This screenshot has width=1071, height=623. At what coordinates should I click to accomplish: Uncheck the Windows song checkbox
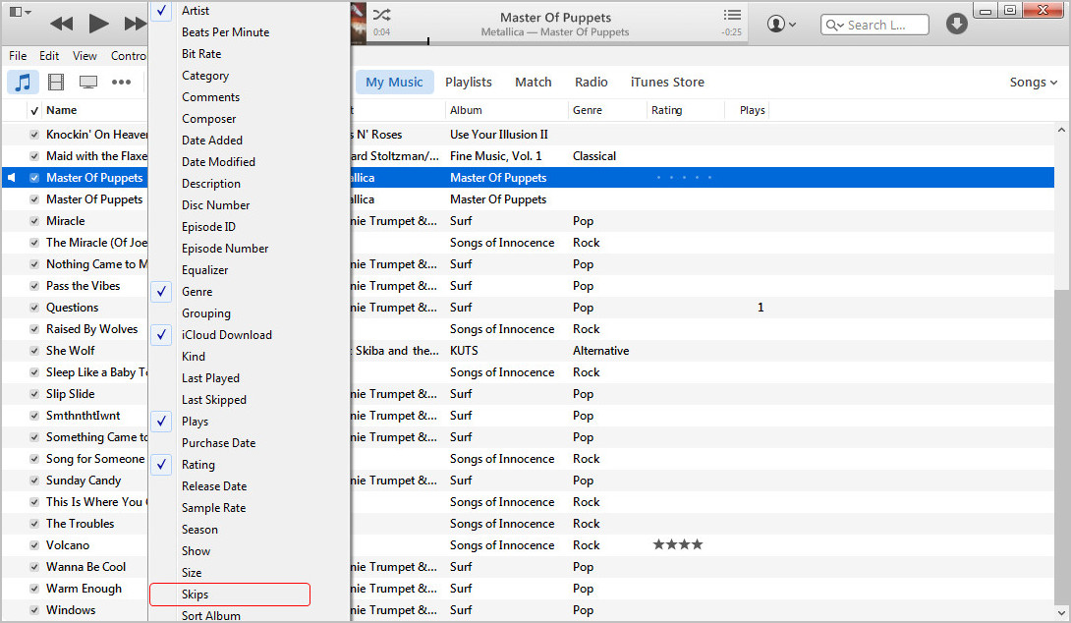coord(34,610)
